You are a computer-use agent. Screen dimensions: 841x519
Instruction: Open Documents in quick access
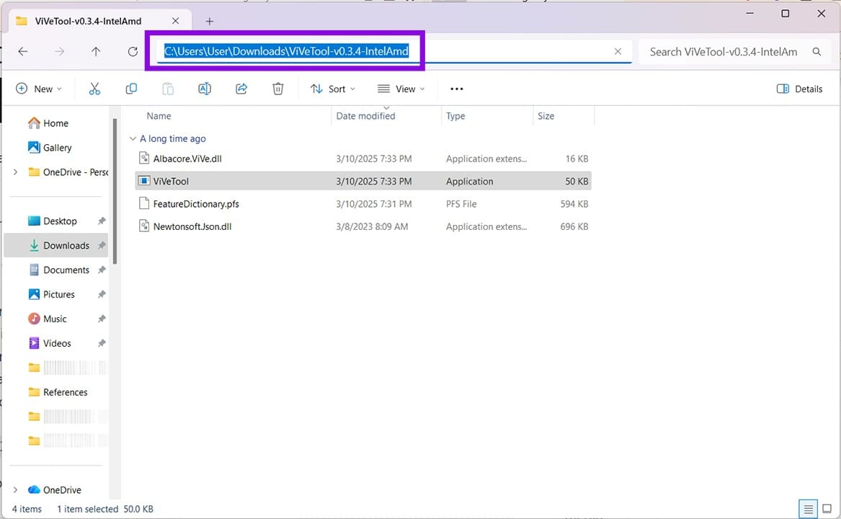66,270
